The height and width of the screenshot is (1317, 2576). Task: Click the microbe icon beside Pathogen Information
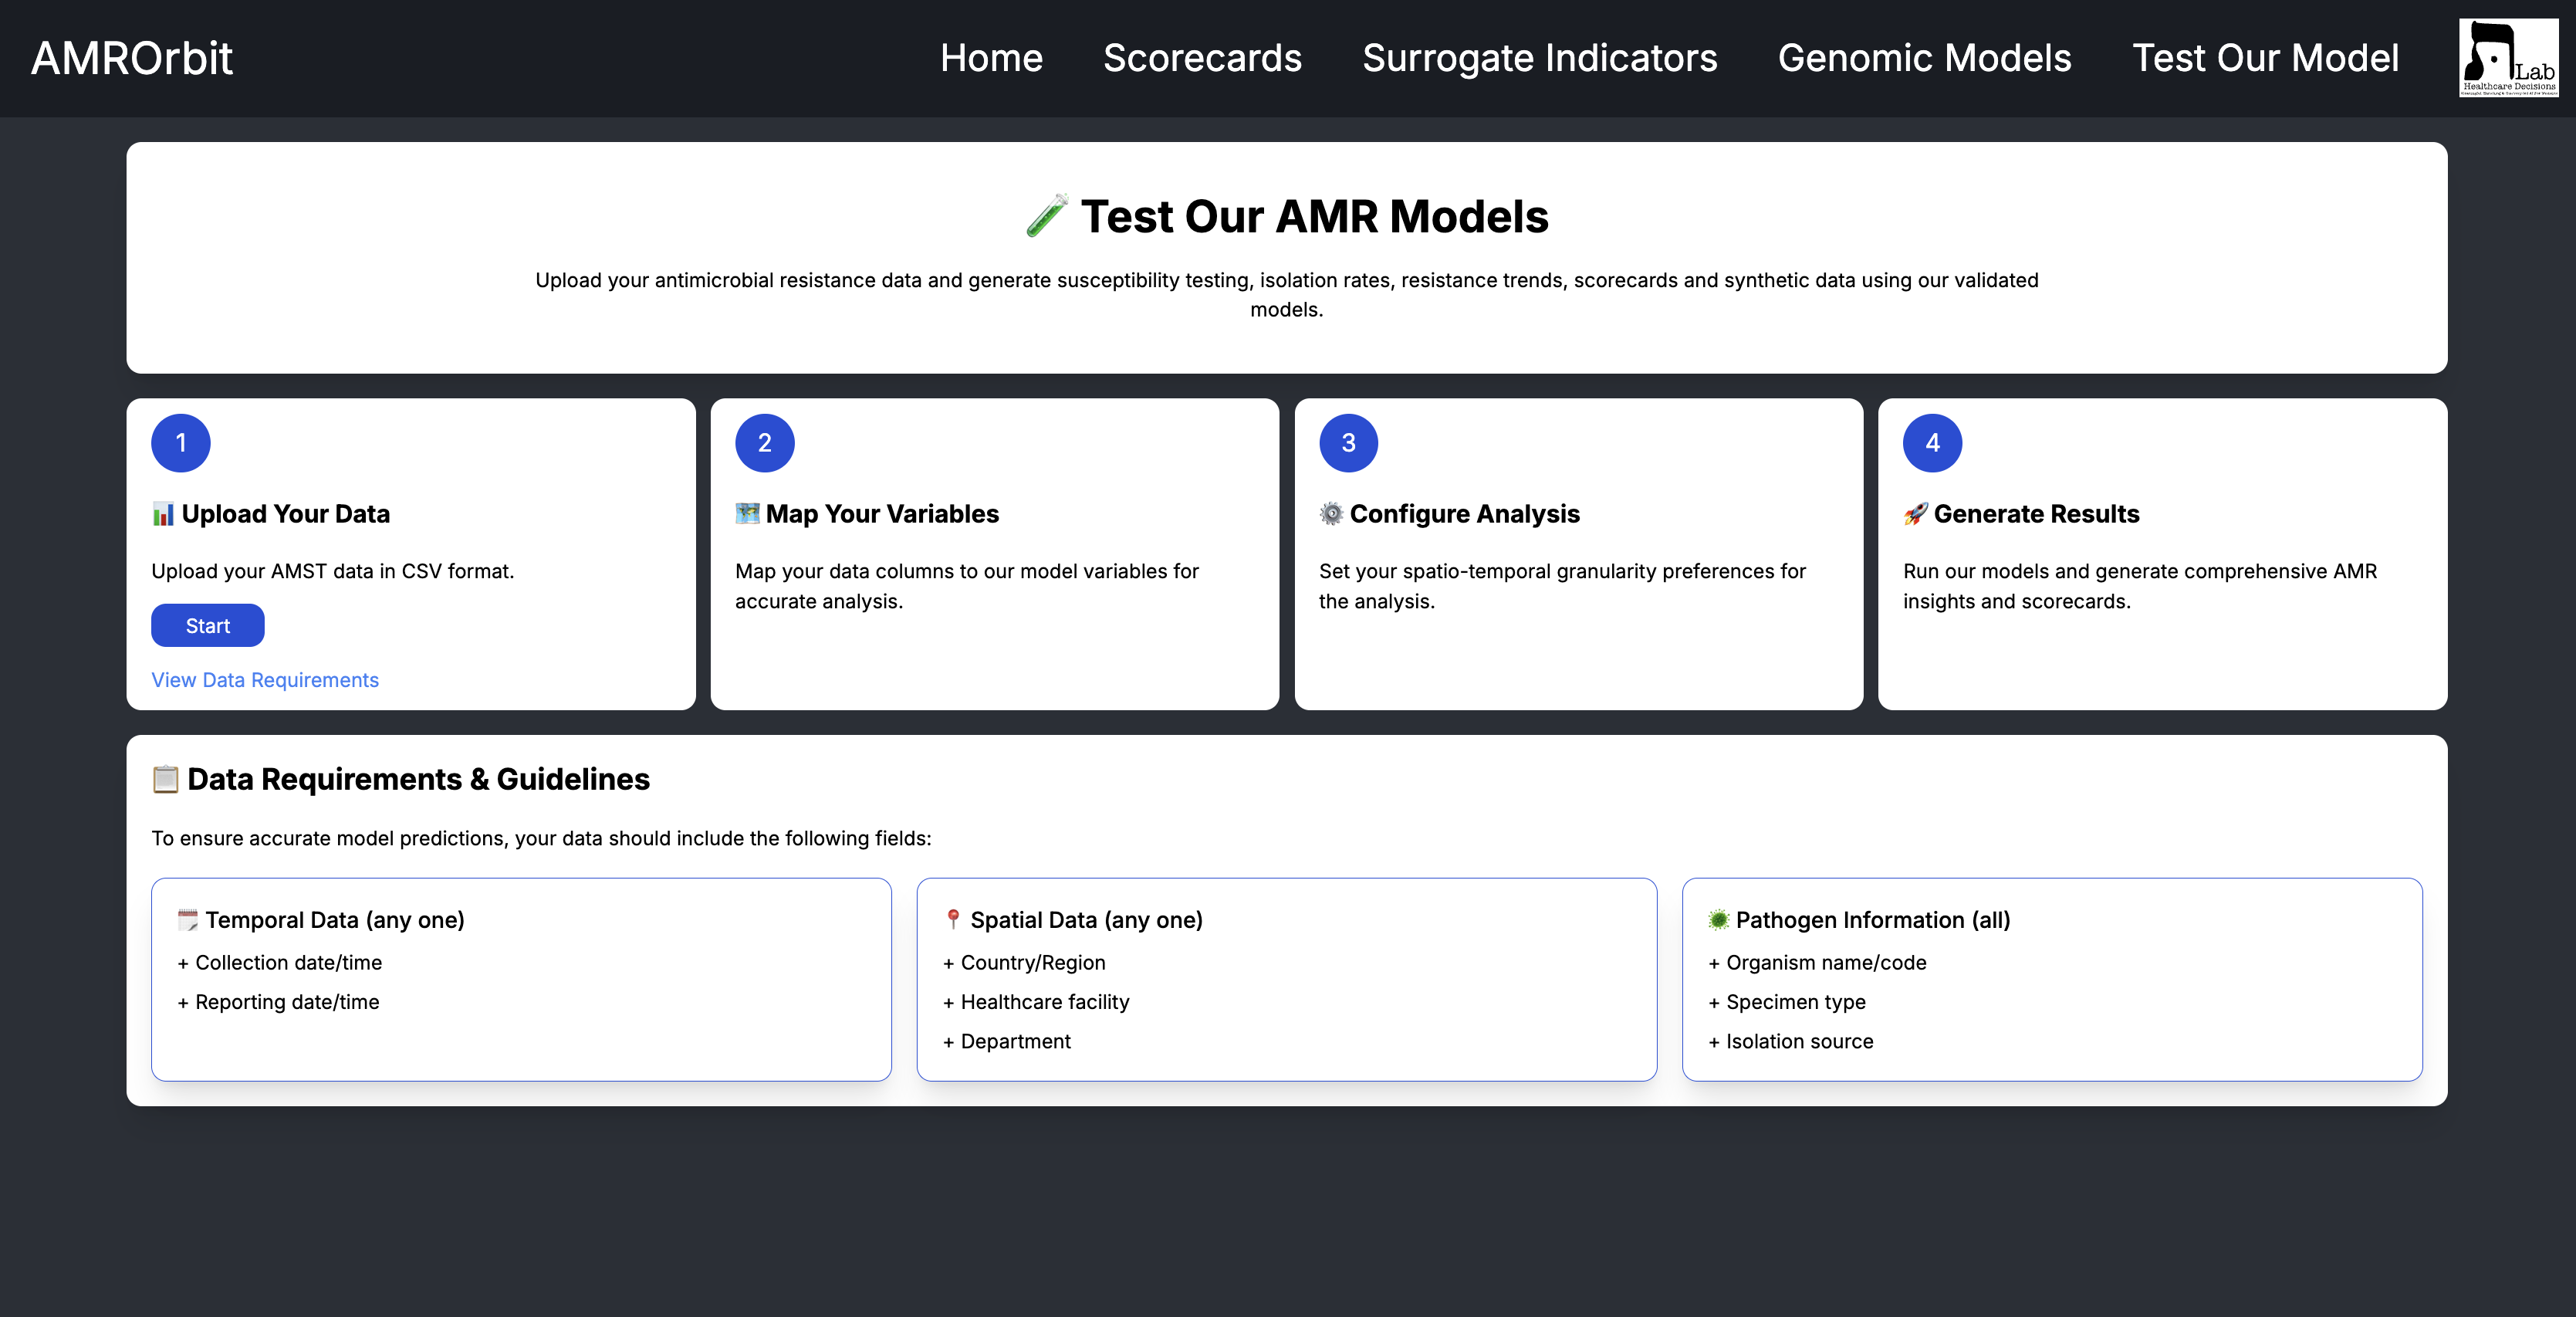(x=1719, y=920)
